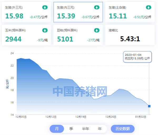The width and height of the screenshot is (158, 135).
Task: Click green down arrow on 豆粕(饲料原料) card
Action: coord(97,30)
